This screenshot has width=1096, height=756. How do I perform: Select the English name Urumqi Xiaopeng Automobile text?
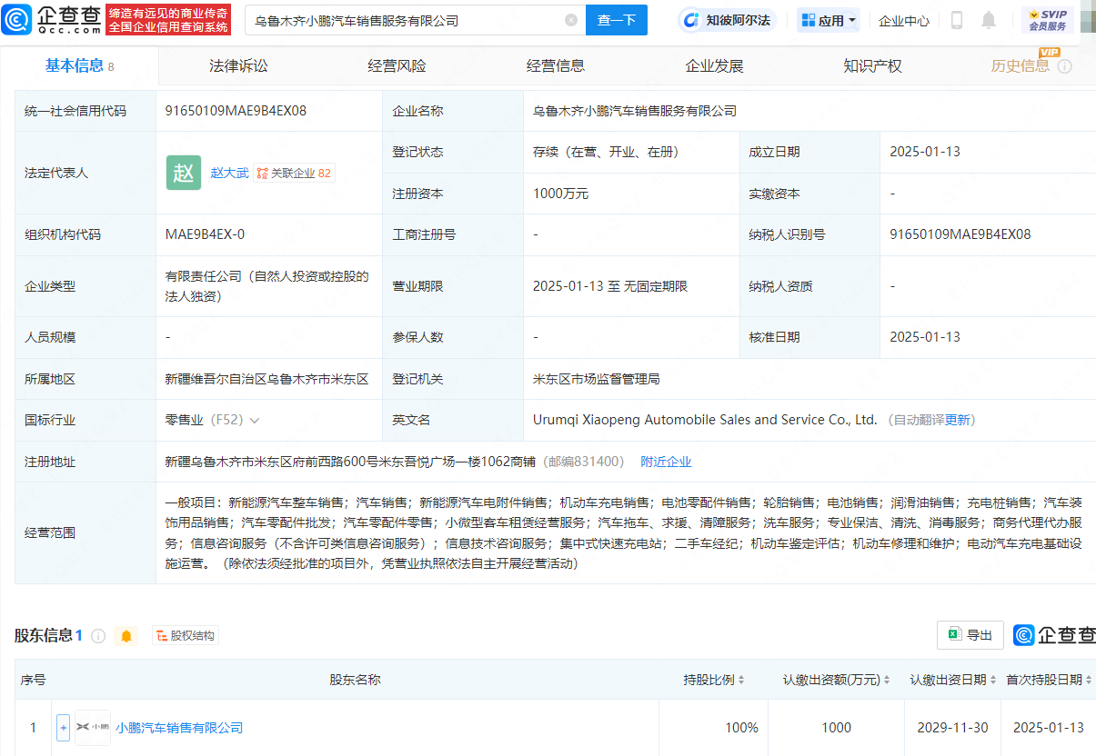(x=705, y=420)
